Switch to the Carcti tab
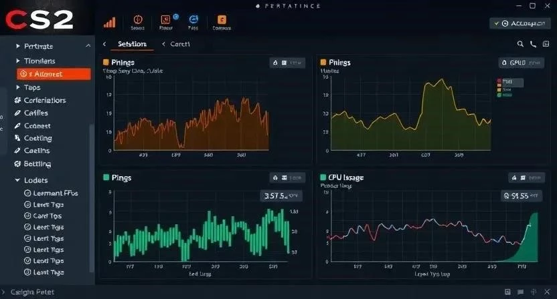 179,44
